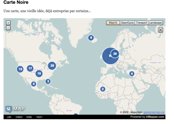Click the UMap logo icon

[9, 109]
